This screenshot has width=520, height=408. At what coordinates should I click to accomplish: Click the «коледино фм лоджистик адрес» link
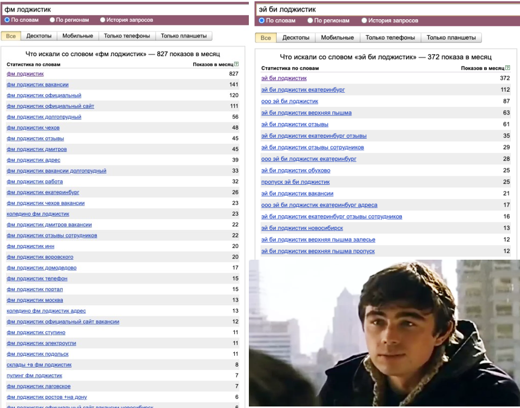tap(46, 311)
